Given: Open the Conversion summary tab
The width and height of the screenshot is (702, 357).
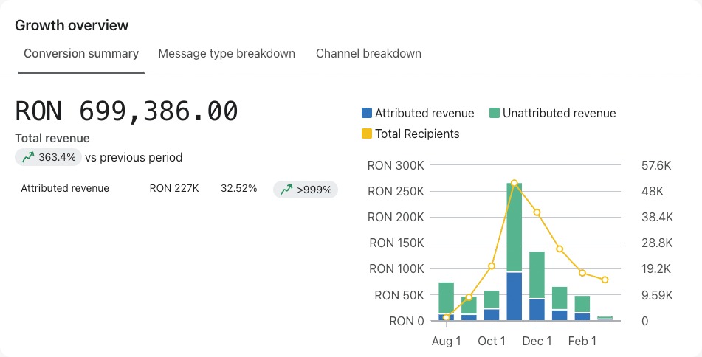Looking at the screenshot, I should coord(81,54).
